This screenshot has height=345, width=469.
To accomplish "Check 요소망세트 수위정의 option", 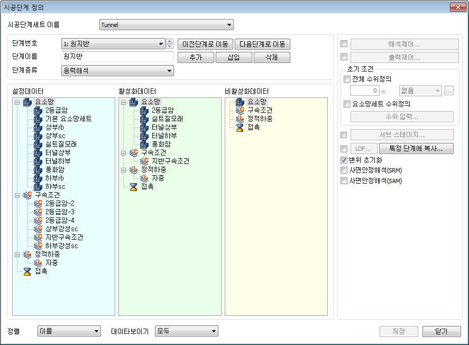I will coord(347,104).
